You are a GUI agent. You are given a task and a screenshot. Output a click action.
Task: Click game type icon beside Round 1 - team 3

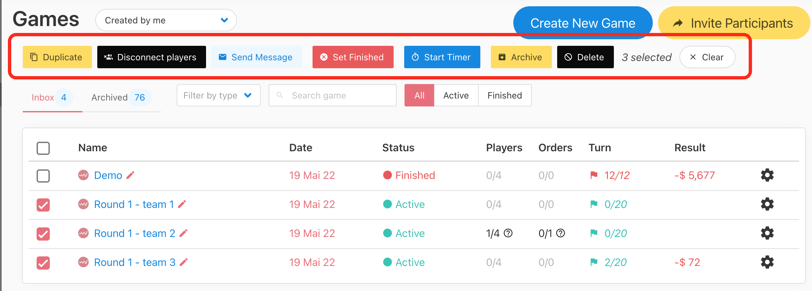(x=83, y=262)
